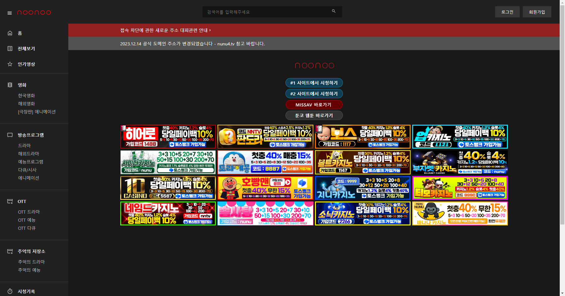Open 추억의 예능 link
The image size is (565, 296).
point(29,270)
